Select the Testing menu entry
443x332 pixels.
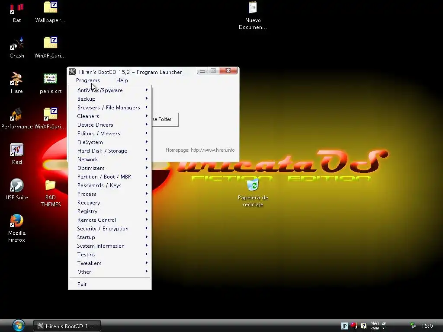(x=110, y=254)
